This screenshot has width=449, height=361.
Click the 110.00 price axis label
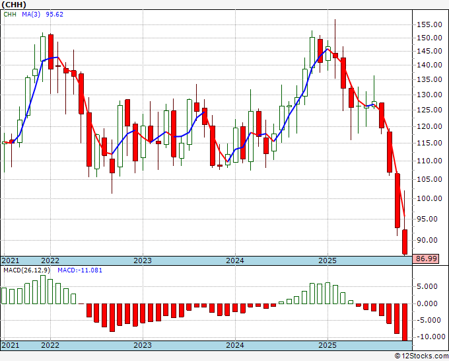pos(429,161)
